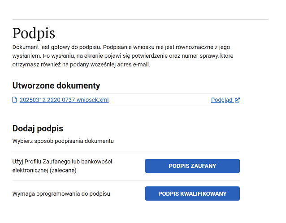This screenshot has width=286, height=223.
Task: Click the divider line between the two signature options
Action: 126,180
